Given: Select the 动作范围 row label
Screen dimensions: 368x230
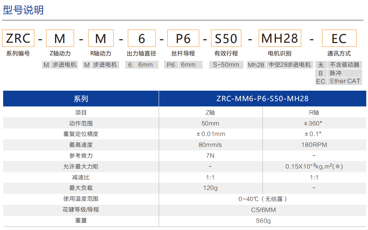Looking at the screenshot, I should [80, 123].
